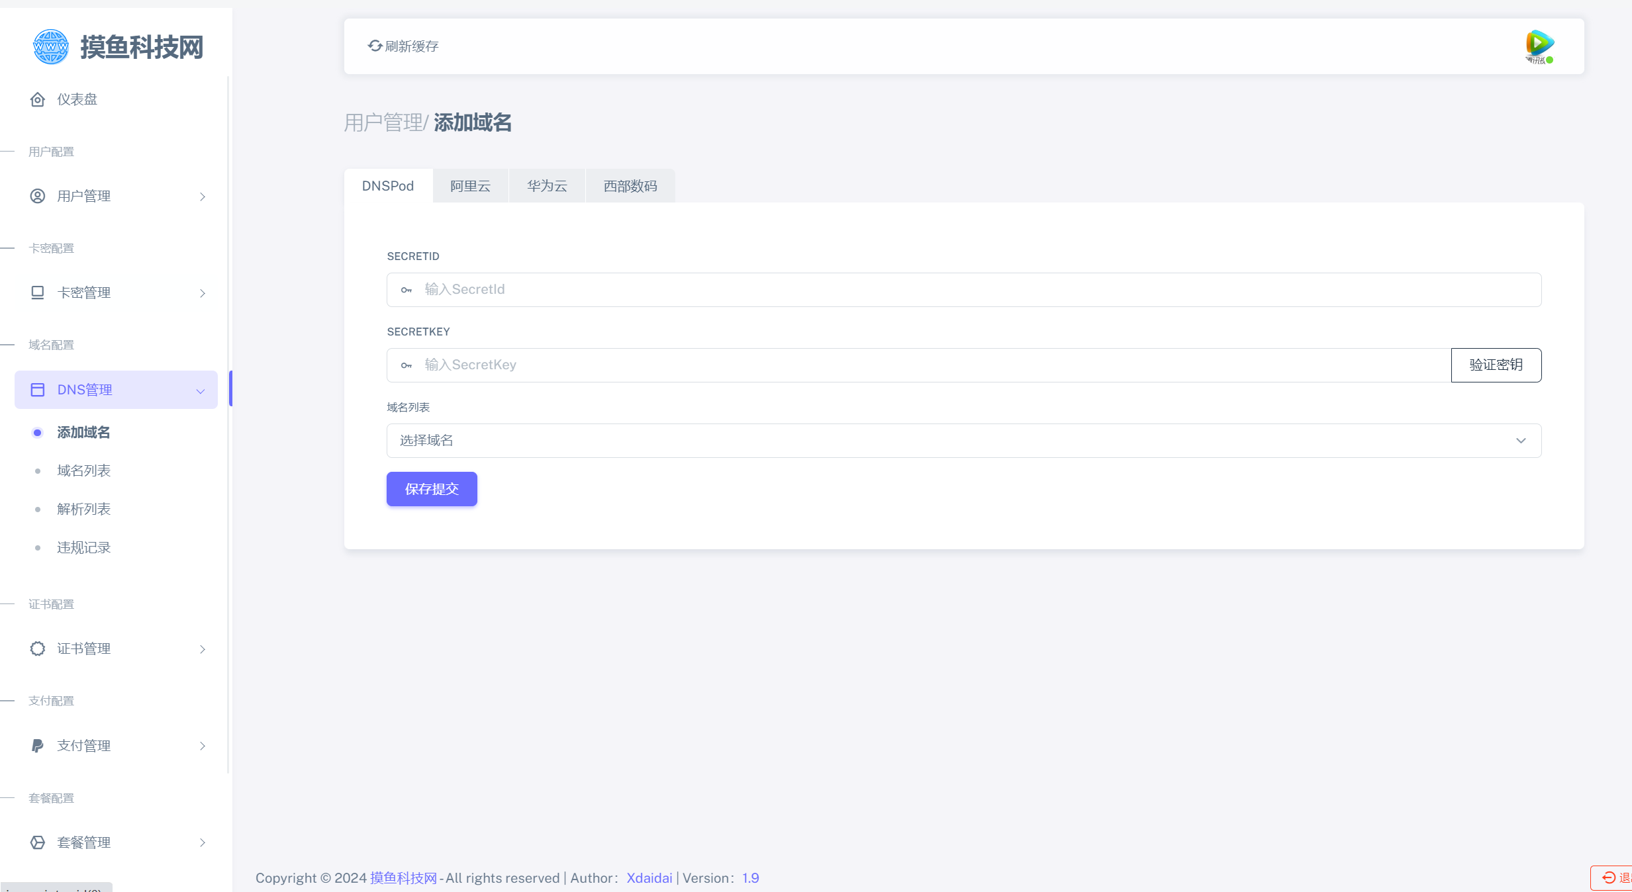Switch to the 阿里云 tab

(470, 186)
